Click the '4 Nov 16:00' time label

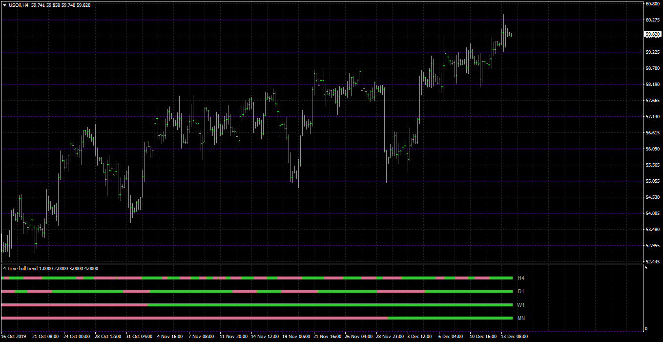[170, 337]
